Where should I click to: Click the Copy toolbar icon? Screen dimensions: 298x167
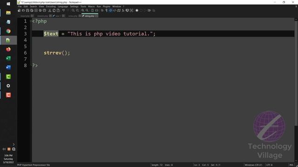click(54, 10)
